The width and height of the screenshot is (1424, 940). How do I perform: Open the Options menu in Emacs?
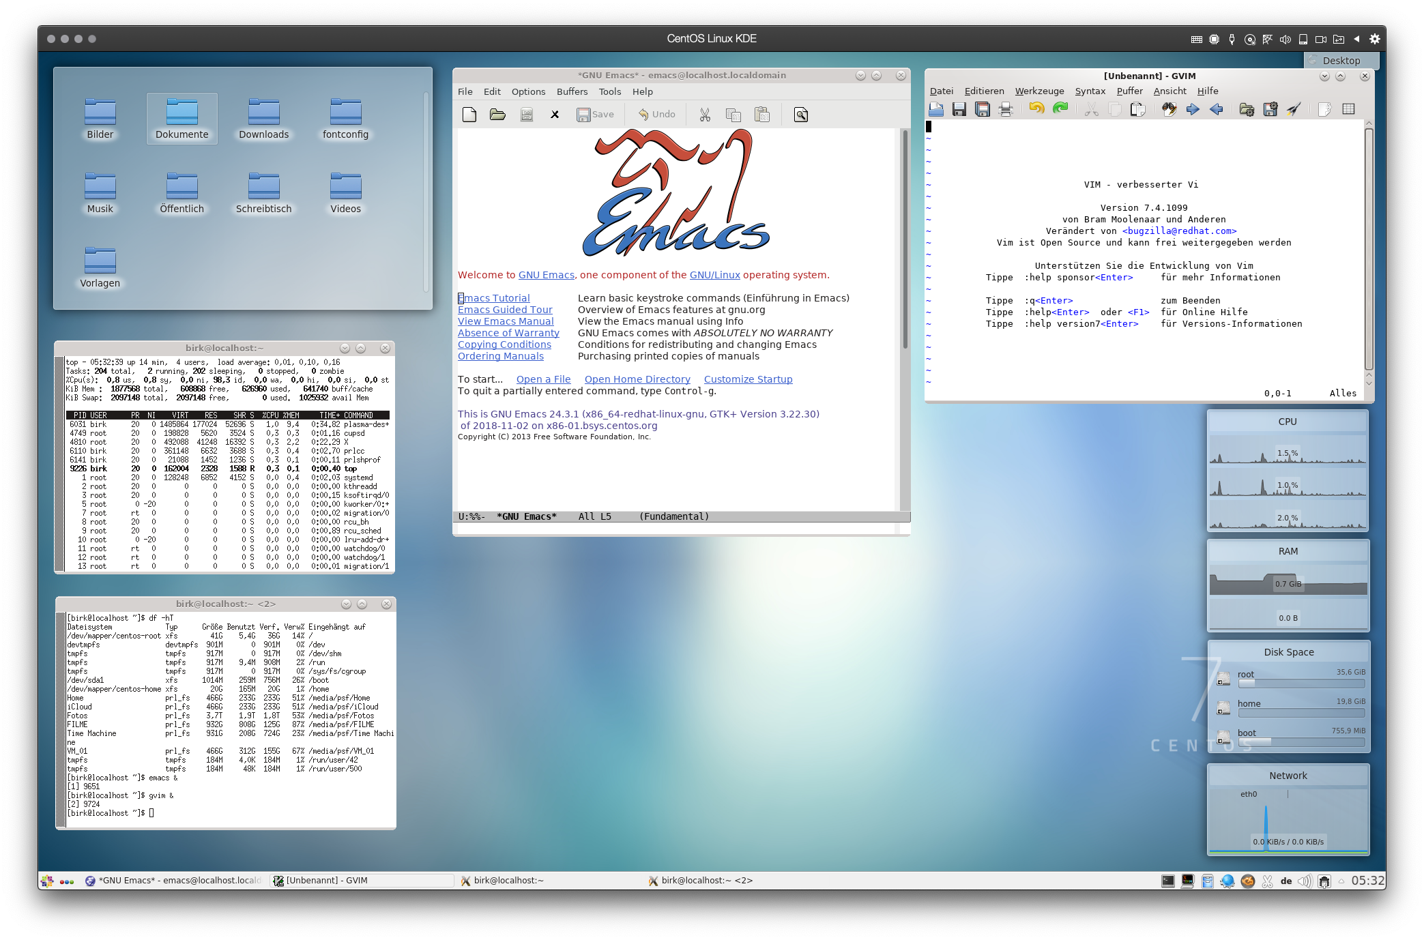pos(528,91)
